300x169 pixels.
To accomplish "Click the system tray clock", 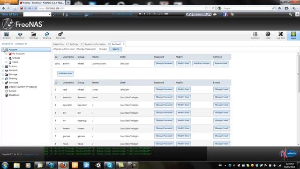I will (x=289, y=165).
